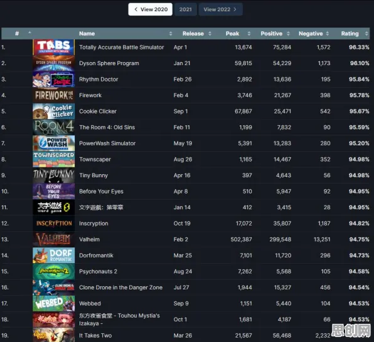
Task: Sort by Peak players column arrows
Action: [249, 34]
